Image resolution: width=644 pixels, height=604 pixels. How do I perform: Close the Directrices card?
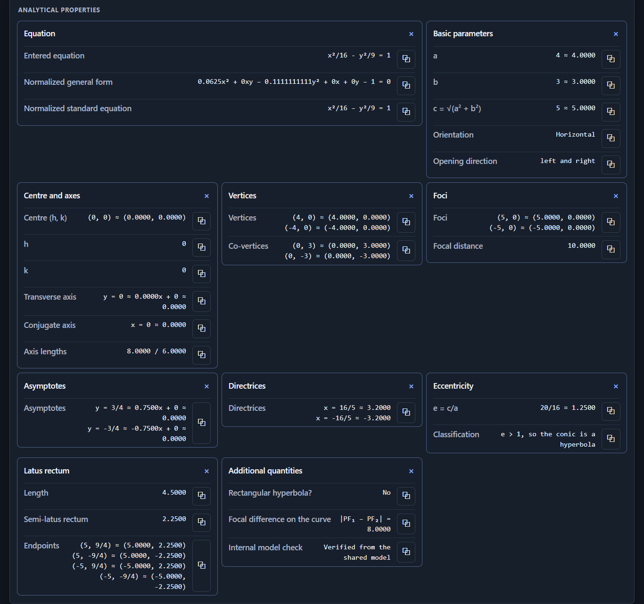411,386
